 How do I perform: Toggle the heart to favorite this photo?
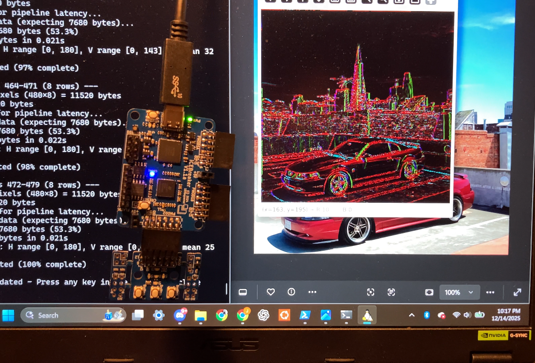pyautogui.click(x=271, y=292)
